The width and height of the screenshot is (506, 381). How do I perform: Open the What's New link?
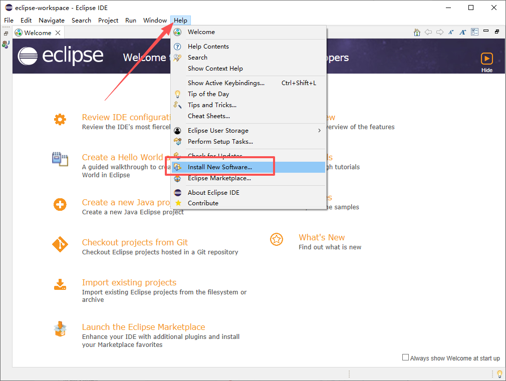pos(322,237)
